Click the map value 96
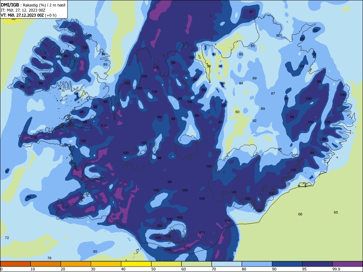This screenshot has height=272, width=363. 214,54
